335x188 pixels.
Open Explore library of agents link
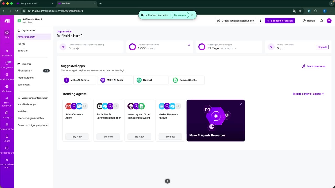pos(308,94)
